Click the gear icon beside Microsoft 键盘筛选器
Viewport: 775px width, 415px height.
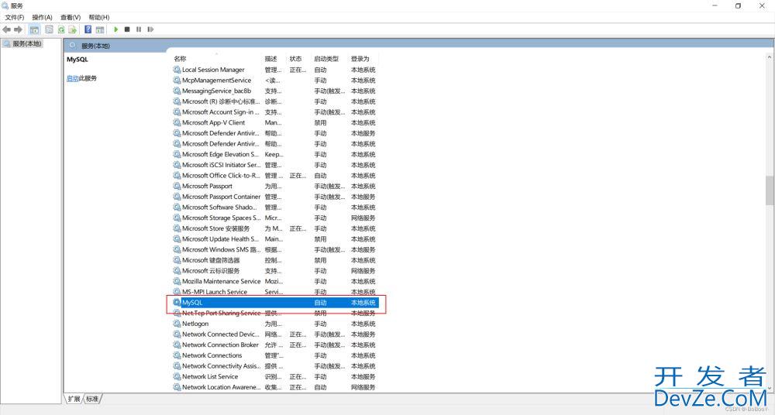click(x=177, y=260)
